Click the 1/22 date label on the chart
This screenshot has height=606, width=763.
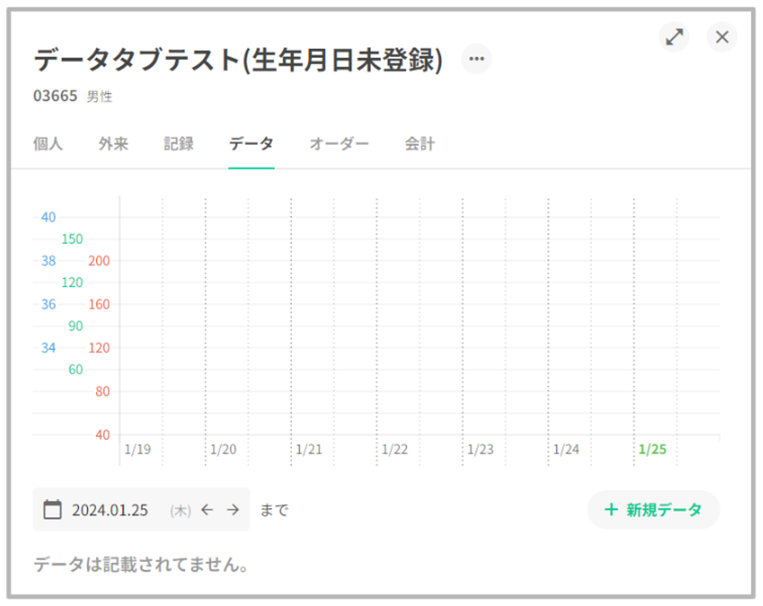click(x=395, y=449)
